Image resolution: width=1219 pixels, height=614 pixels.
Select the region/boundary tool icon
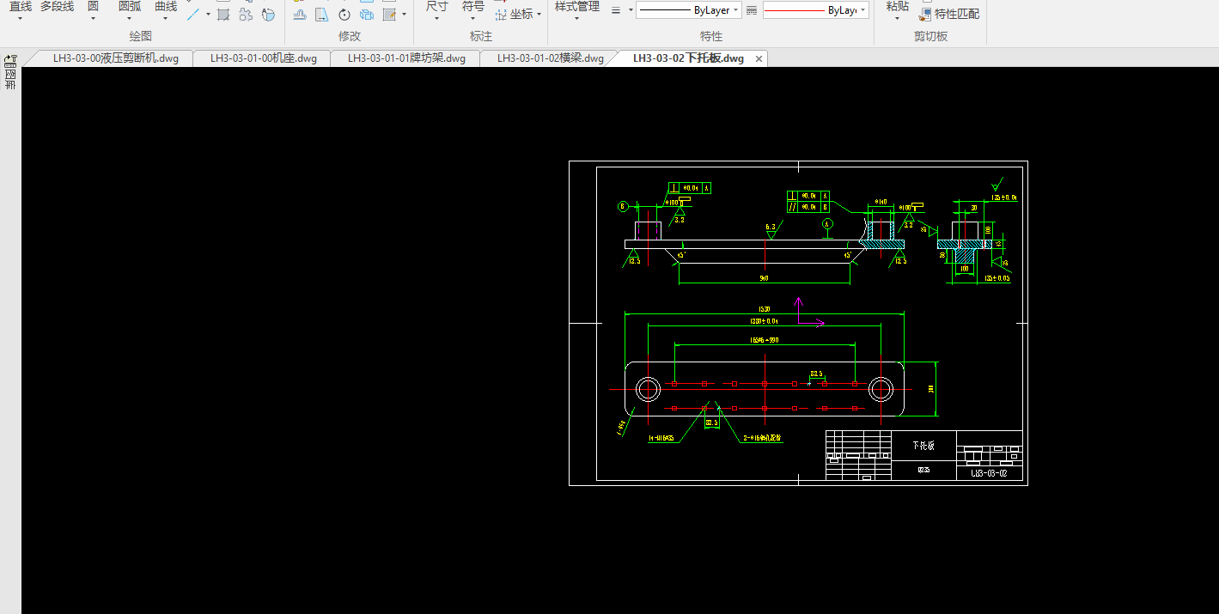pyautogui.click(x=246, y=15)
